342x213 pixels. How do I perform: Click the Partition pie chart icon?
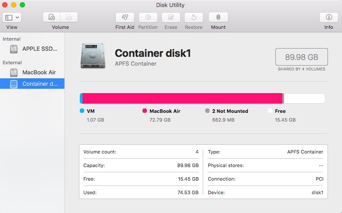coord(148,17)
